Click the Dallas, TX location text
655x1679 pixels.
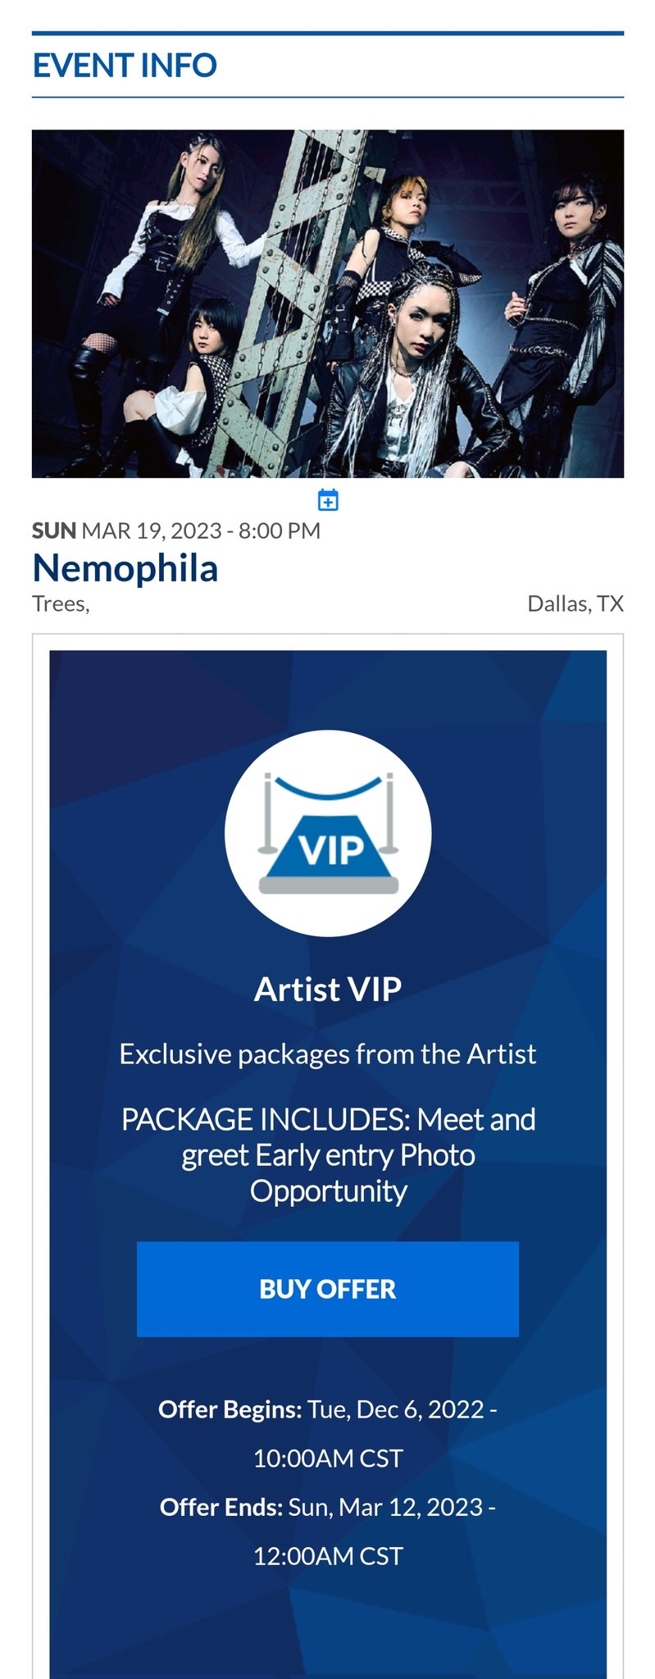click(575, 604)
